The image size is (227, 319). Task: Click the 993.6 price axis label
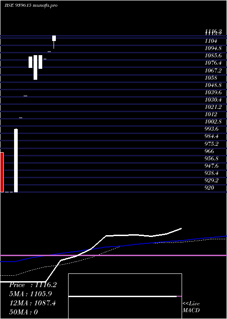coord(212,129)
